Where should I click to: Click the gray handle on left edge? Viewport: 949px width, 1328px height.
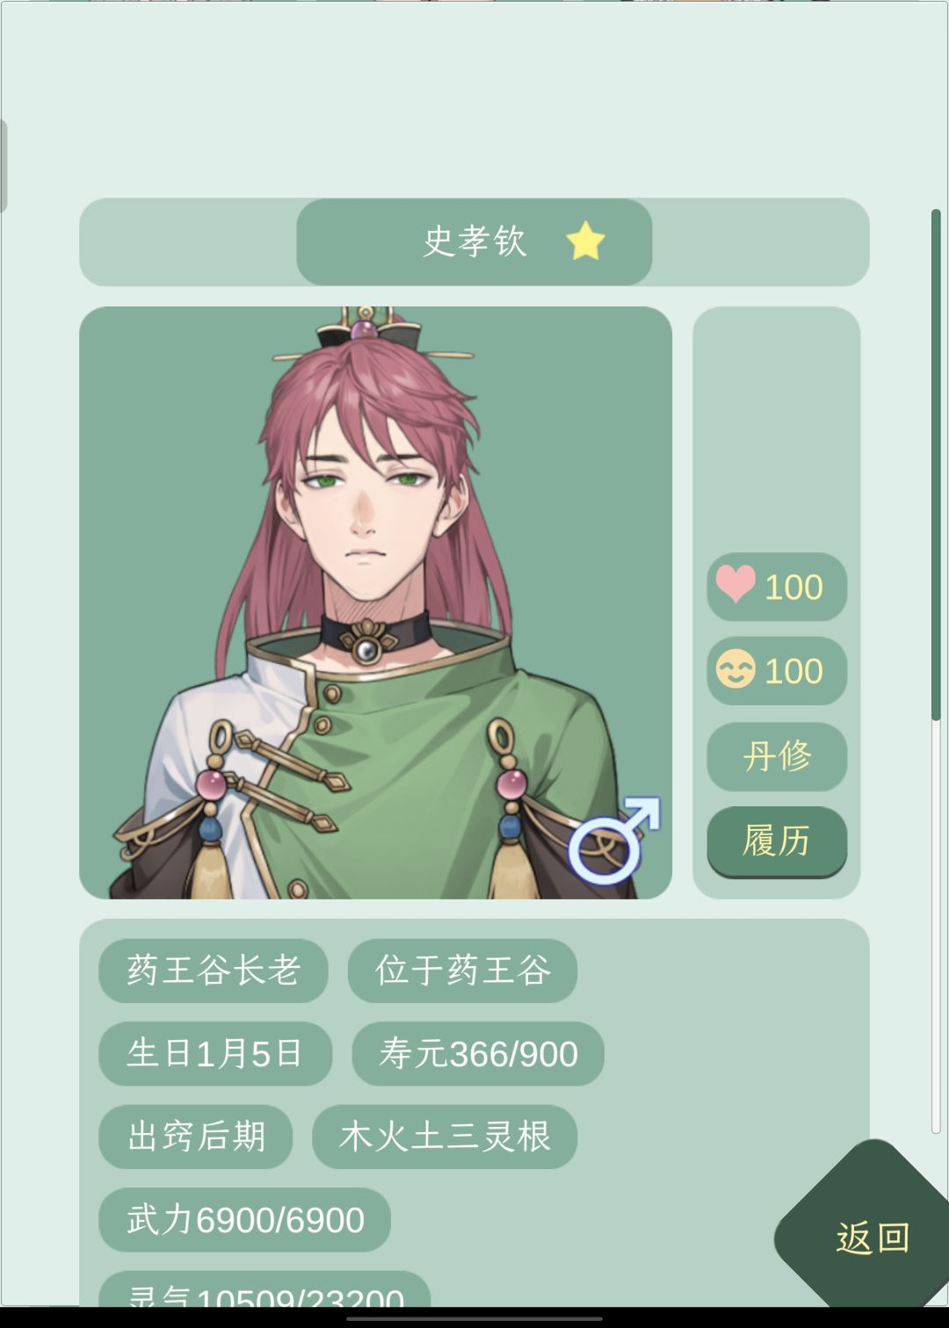point(4,165)
